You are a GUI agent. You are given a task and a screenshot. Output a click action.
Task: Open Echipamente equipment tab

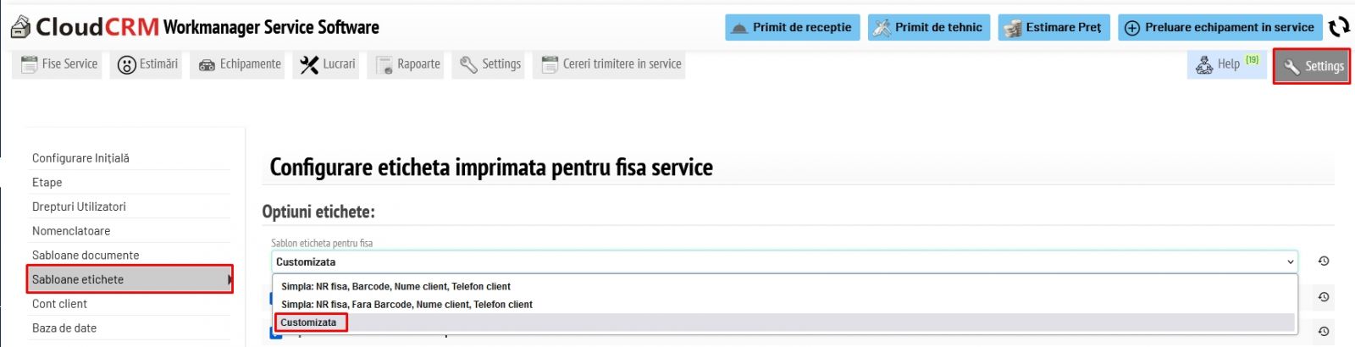click(x=240, y=64)
